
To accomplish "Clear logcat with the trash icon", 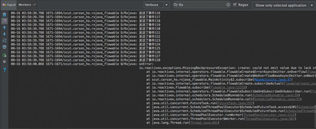I will tap(4, 15).
